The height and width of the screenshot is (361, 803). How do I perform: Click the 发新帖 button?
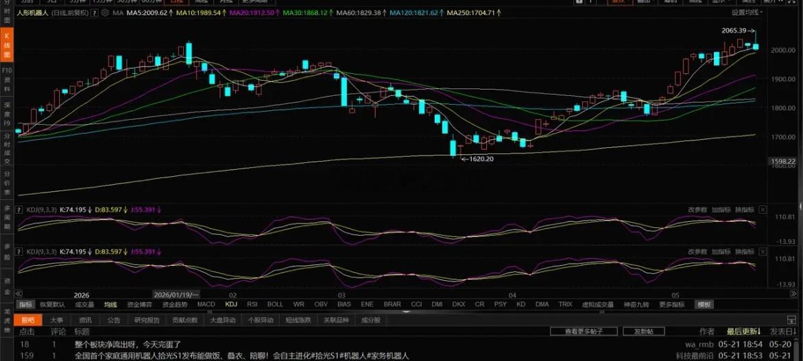point(644,332)
